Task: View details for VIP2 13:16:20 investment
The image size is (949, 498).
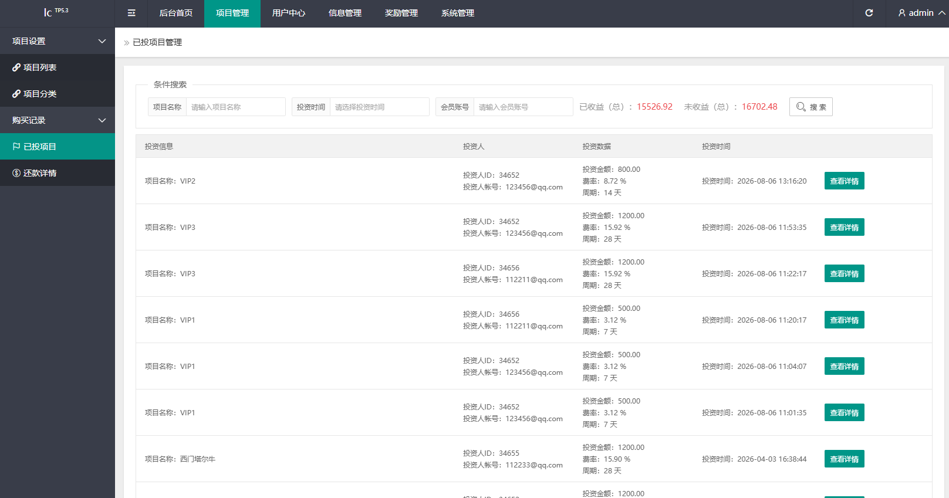Action: point(844,181)
